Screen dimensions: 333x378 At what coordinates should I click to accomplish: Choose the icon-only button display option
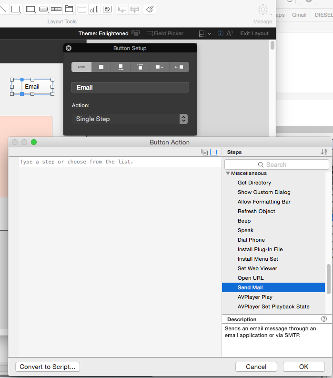(x=101, y=67)
